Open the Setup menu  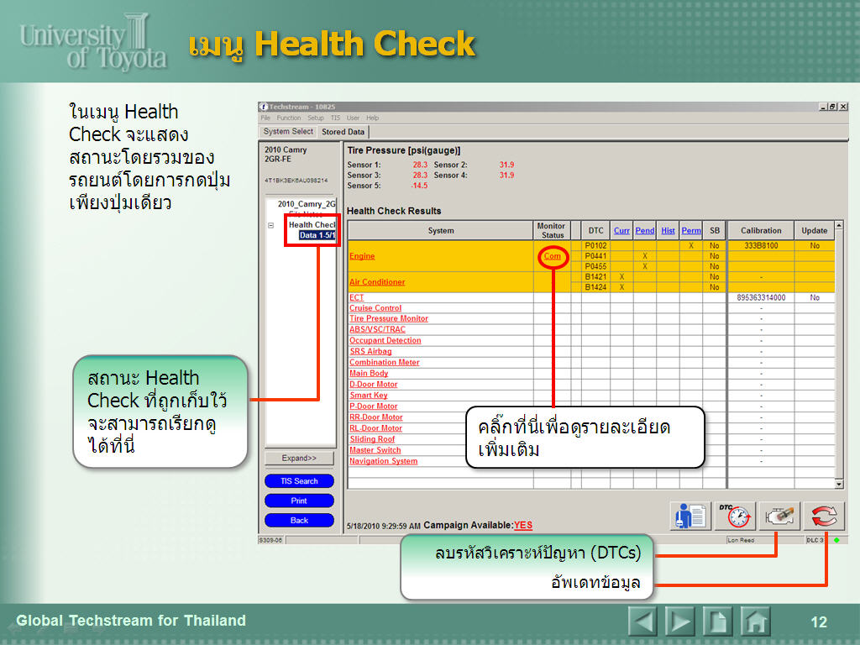coord(316,118)
